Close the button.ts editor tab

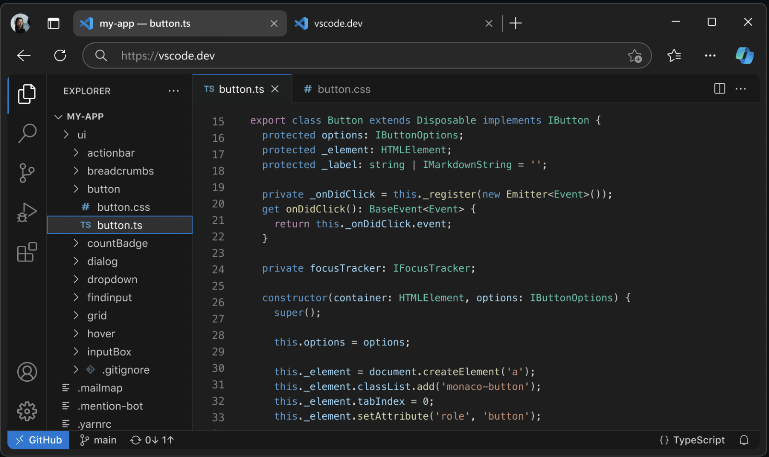[275, 89]
